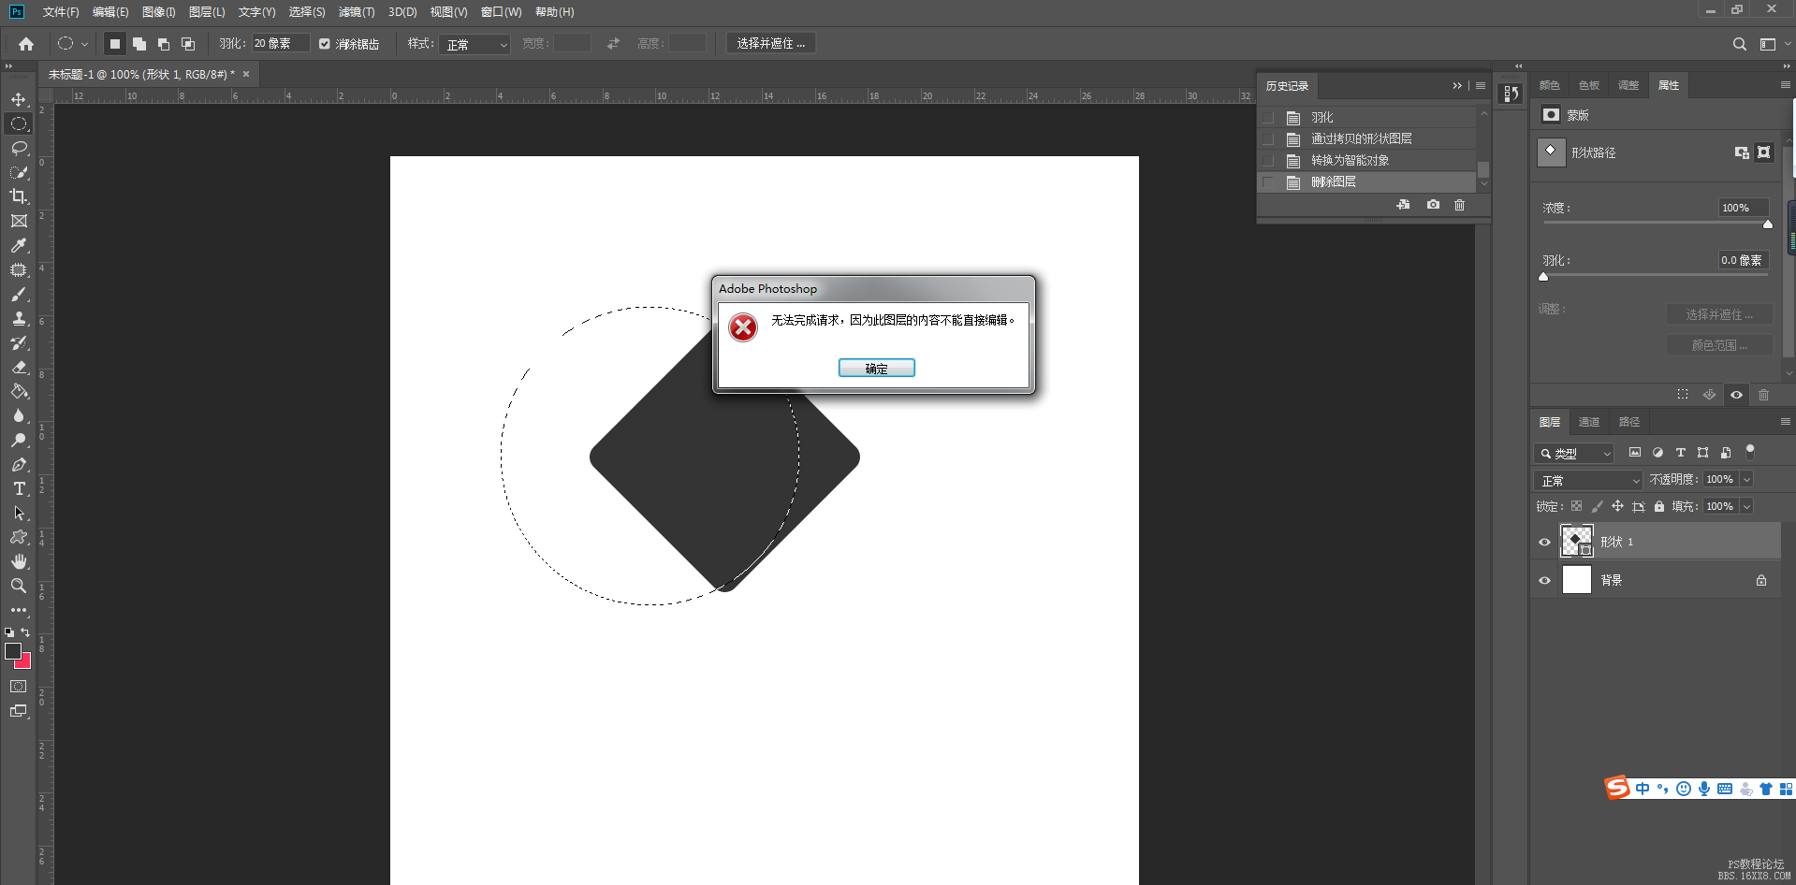This screenshot has height=885, width=1796.
Task: Open the 不透明度 opacity dropdown arrow
Action: [1746, 479]
